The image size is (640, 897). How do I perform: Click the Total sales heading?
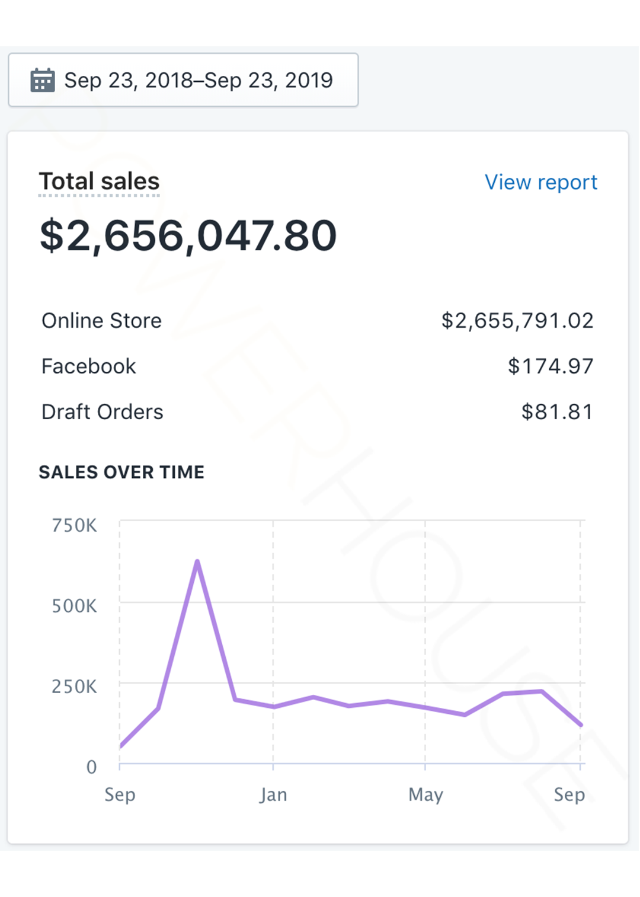click(x=99, y=181)
